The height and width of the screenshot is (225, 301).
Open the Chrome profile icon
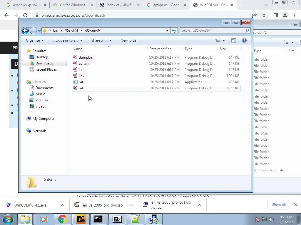pyautogui.click(x=285, y=15)
